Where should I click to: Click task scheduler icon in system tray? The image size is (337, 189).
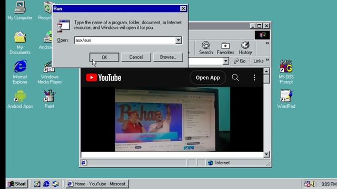[307, 184]
